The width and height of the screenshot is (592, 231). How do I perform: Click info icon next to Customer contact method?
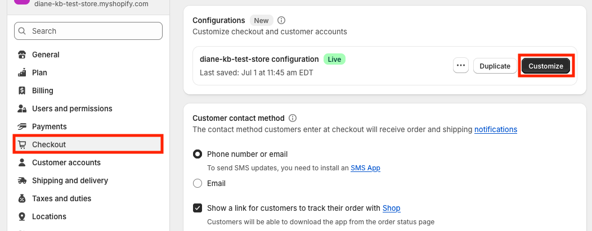pyautogui.click(x=293, y=118)
